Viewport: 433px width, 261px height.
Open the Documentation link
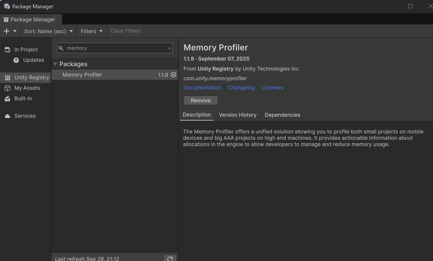point(202,87)
